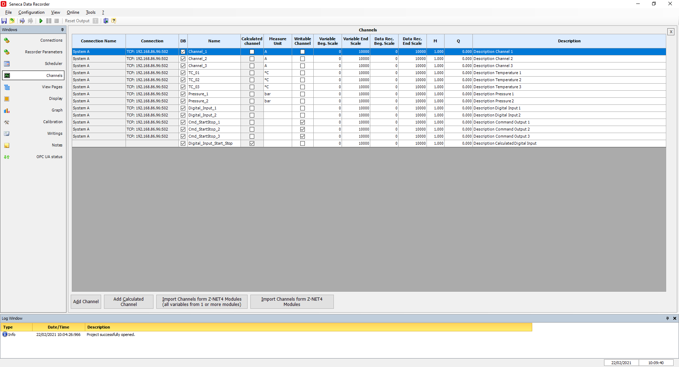Close the Channels panel with X
The height and width of the screenshot is (367, 679).
(x=671, y=32)
